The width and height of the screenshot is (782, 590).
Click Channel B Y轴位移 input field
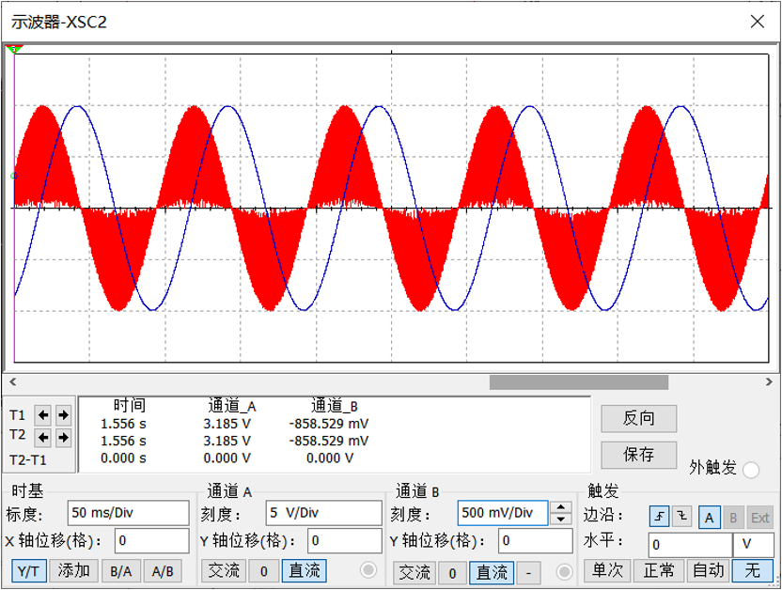tap(536, 540)
